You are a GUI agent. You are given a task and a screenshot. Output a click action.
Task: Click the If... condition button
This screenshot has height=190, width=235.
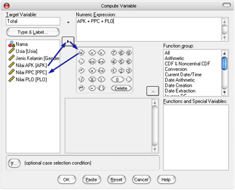(x=14, y=163)
